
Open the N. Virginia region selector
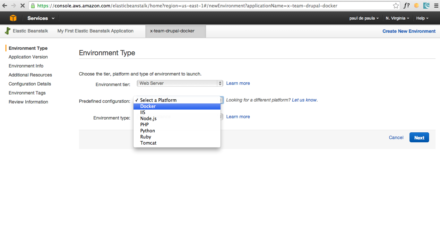[397, 18]
